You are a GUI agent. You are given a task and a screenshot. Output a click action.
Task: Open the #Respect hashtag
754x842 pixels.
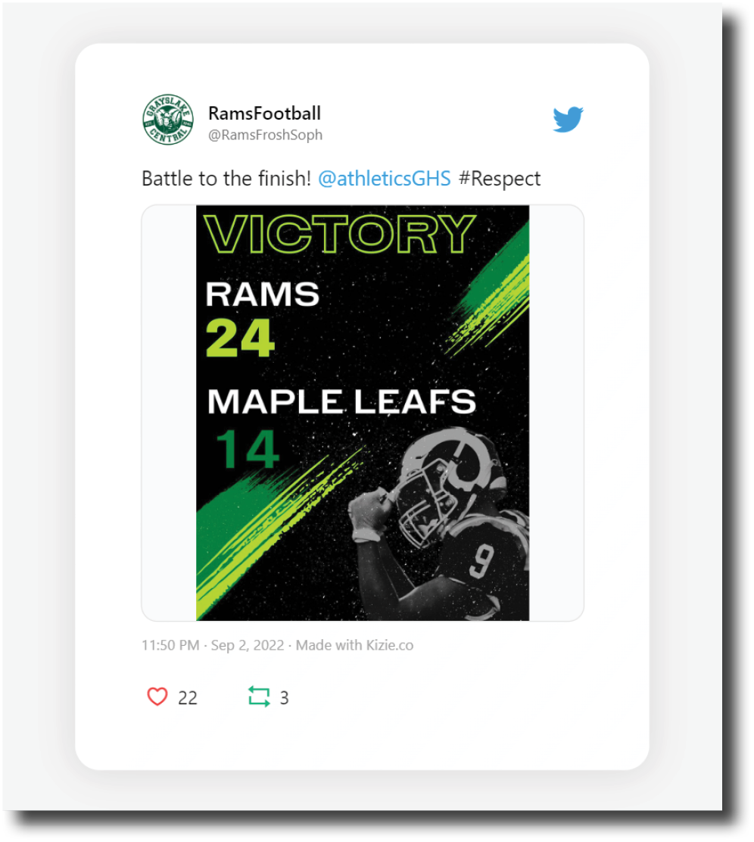(500, 179)
